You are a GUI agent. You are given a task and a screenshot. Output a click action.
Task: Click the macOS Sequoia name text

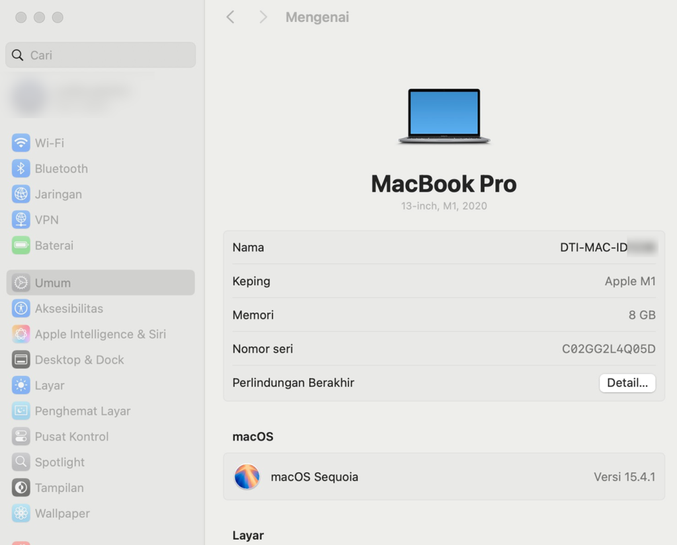click(314, 477)
